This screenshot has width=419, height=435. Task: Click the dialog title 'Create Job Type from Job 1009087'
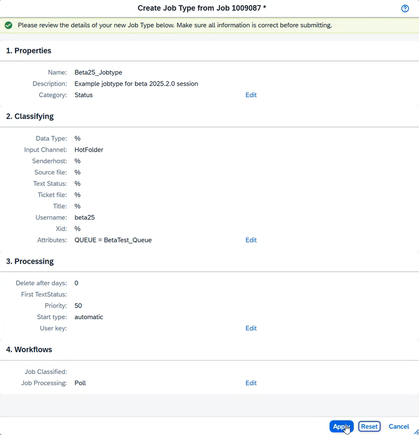click(x=202, y=8)
